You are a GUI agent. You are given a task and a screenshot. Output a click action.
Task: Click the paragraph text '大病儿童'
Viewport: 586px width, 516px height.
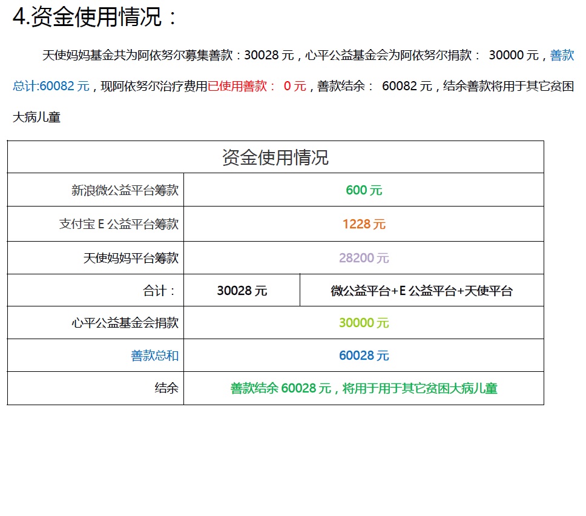coord(36,117)
